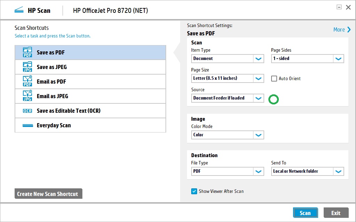Open the Page Sides dropdown

pos(307,58)
